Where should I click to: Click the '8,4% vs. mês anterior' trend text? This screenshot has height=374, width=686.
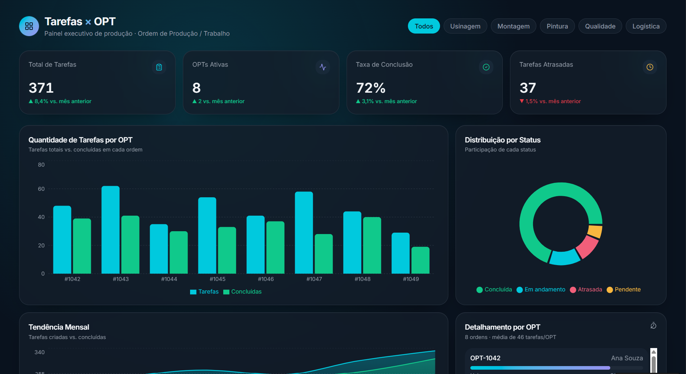coord(60,101)
